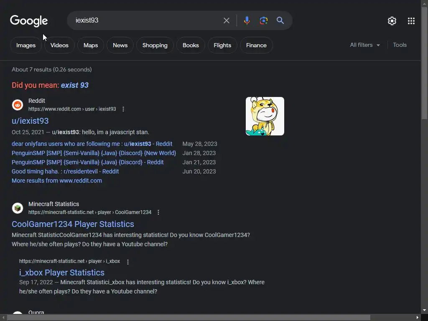
Task: Open the Google apps grid
Action: pyautogui.click(x=411, y=21)
